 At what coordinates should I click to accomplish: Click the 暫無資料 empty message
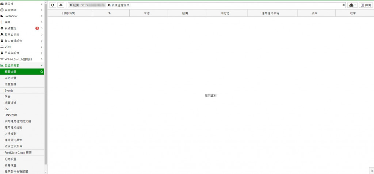211,95
